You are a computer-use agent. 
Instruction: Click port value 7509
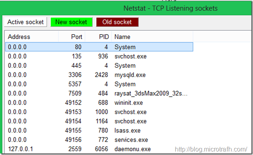(75, 93)
